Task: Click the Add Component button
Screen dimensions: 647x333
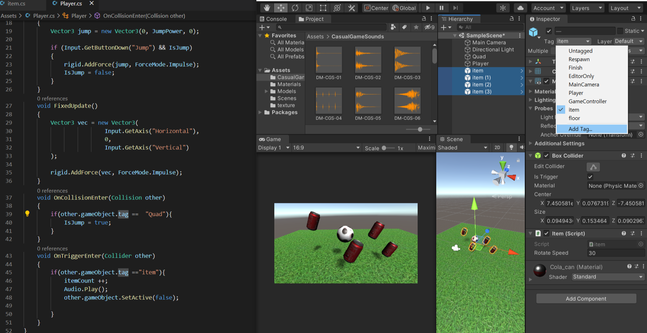Action: point(586,299)
